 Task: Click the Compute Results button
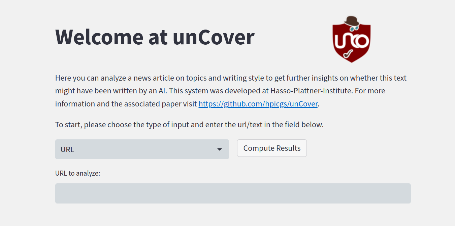(272, 148)
